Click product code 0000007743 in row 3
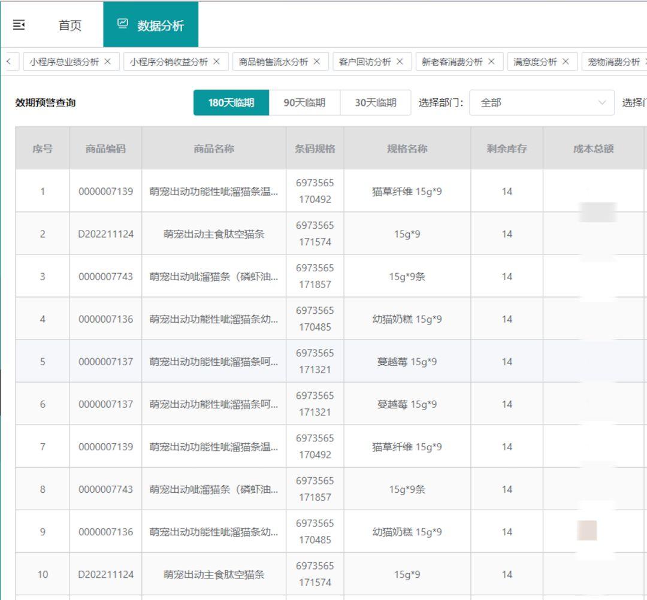This screenshot has width=647, height=600. pos(105,276)
